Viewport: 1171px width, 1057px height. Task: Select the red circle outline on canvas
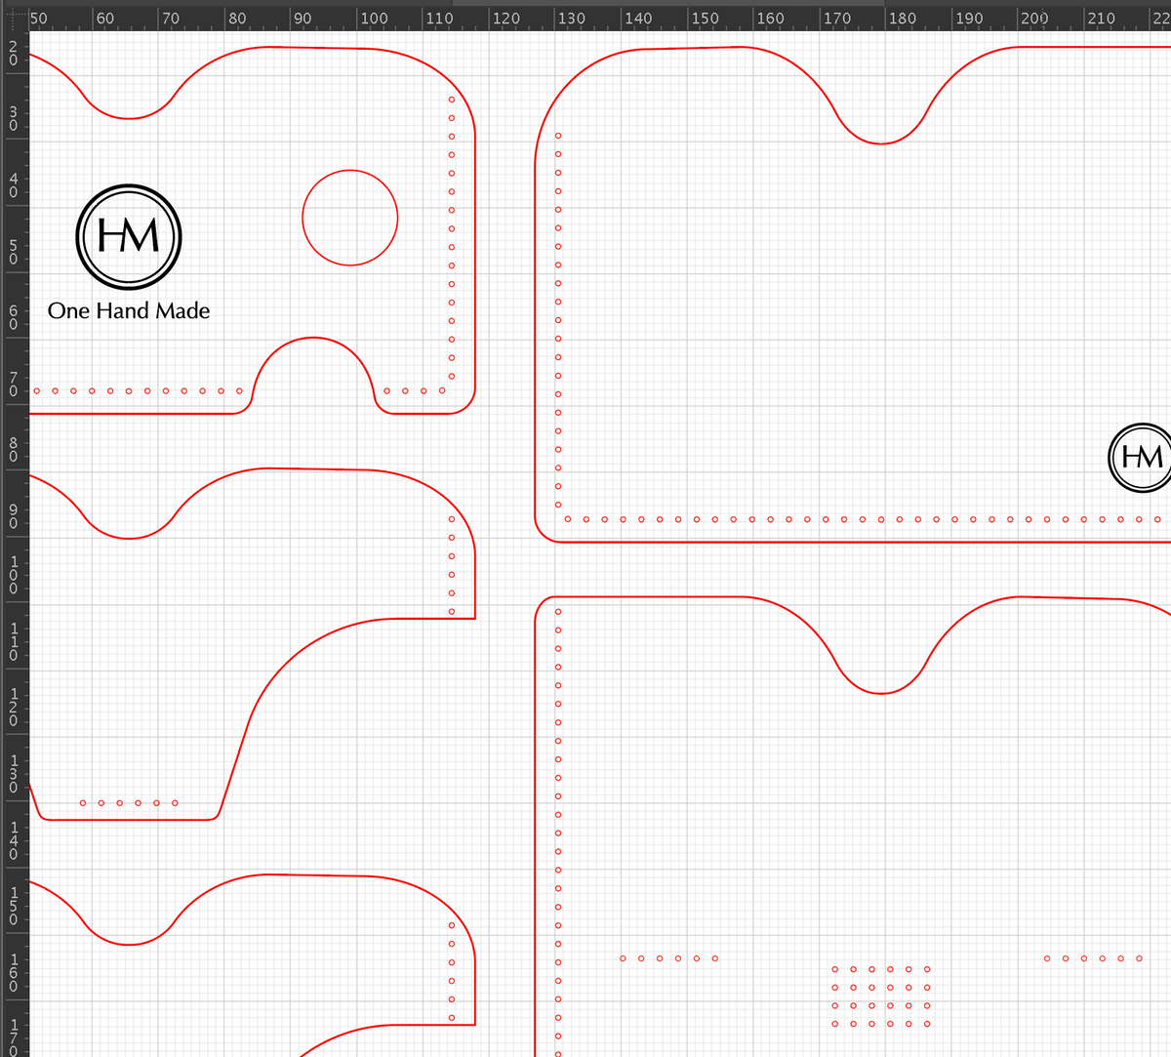350,218
